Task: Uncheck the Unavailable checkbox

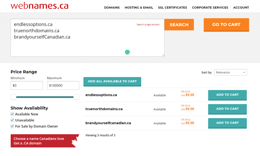Action: [12, 120]
